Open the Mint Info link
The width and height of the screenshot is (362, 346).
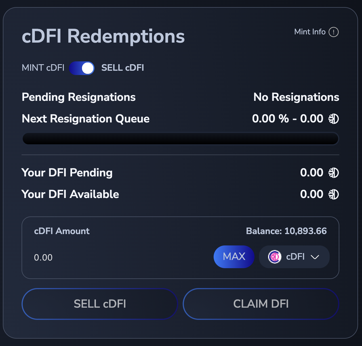(x=310, y=32)
